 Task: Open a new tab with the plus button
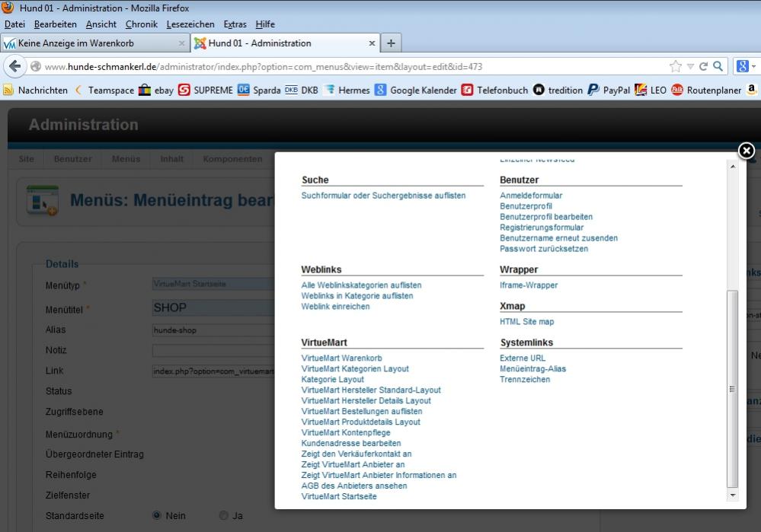[391, 43]
